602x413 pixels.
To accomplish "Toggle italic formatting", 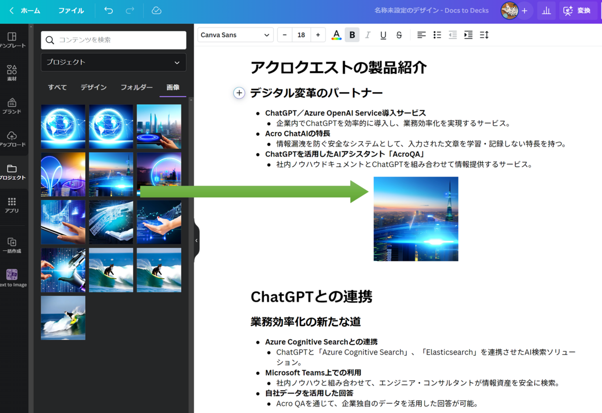I will tap(368, 35).
